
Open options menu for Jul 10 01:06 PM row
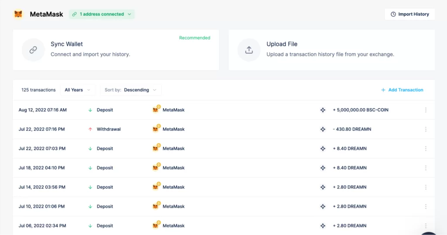click(426, 207)
